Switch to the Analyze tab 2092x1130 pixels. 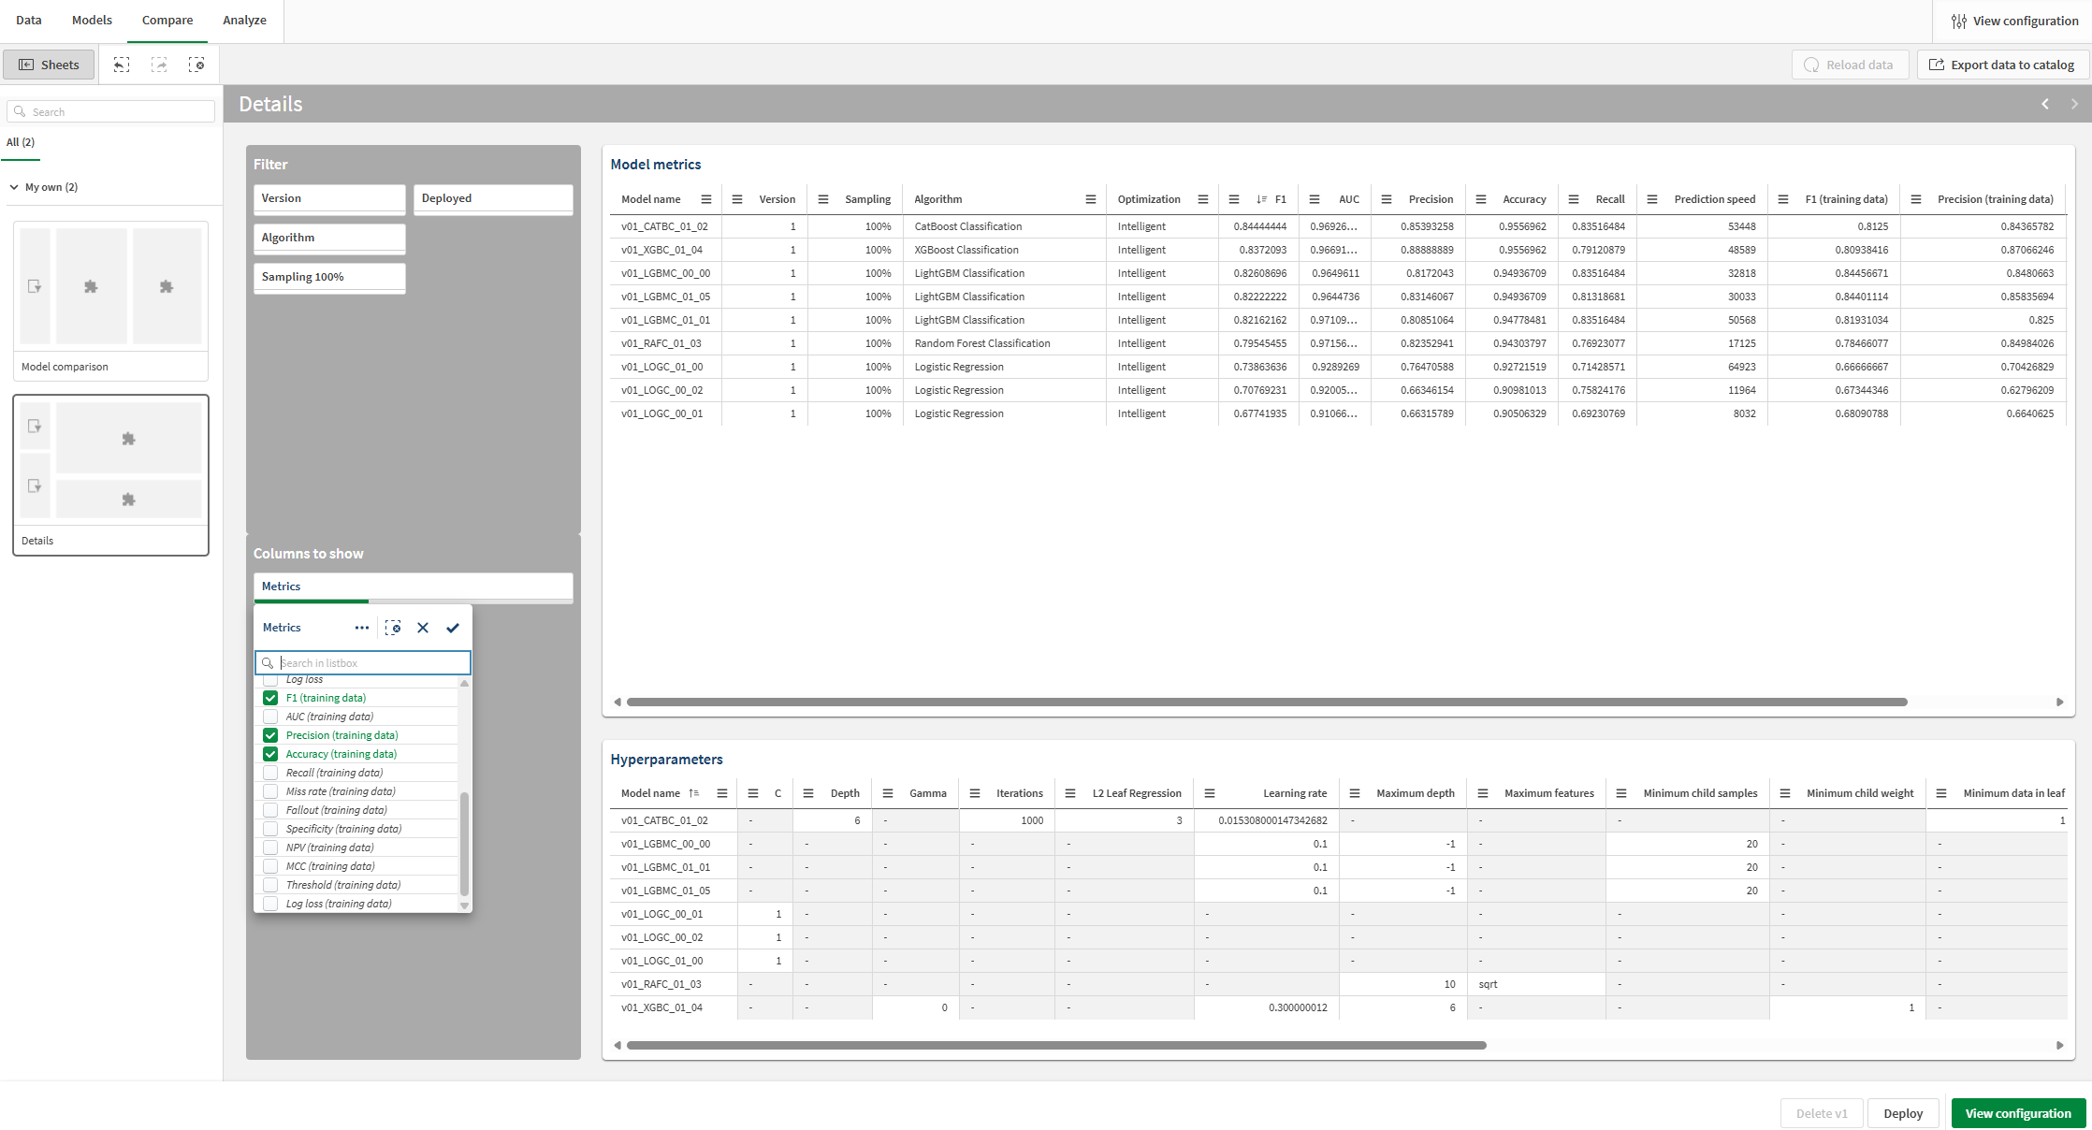click(243, 20)
